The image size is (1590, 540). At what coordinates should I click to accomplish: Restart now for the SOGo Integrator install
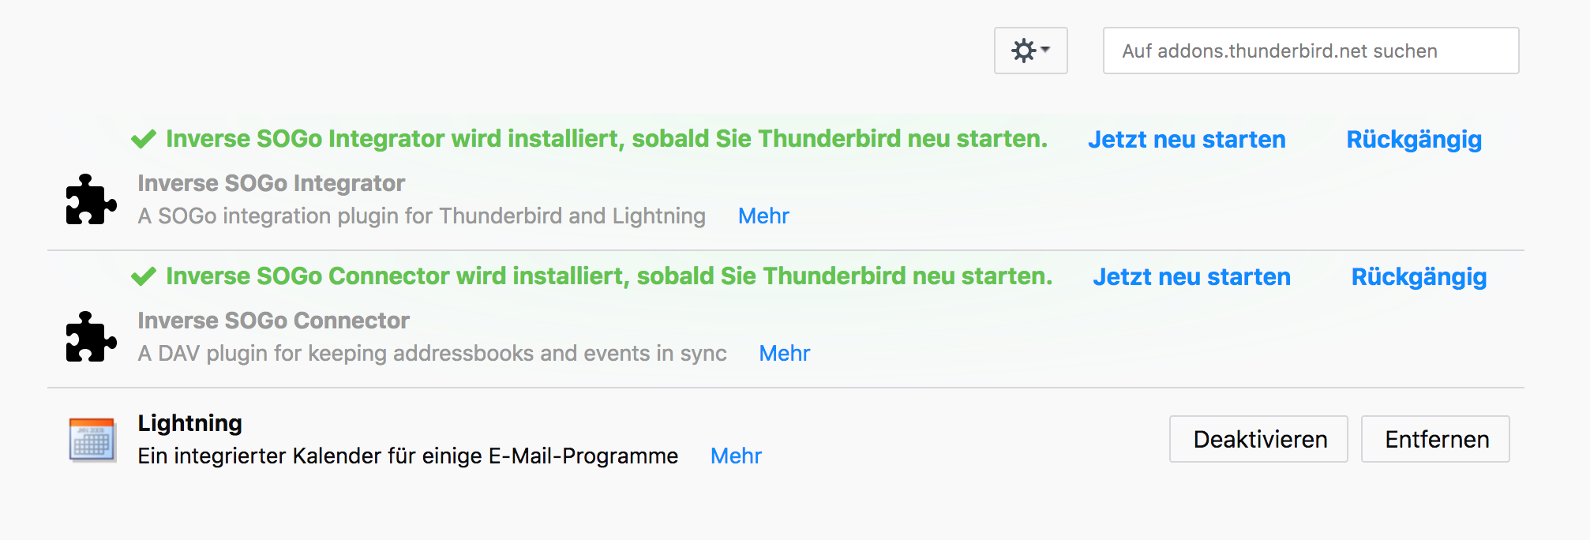[x=1187, y=140]
